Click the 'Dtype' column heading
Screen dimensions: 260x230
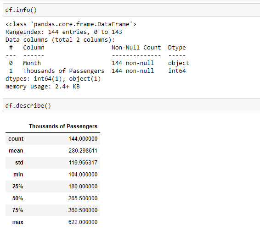[177, 48]
